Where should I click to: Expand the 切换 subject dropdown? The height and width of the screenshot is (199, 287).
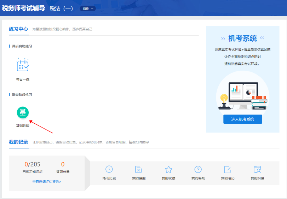88,8
